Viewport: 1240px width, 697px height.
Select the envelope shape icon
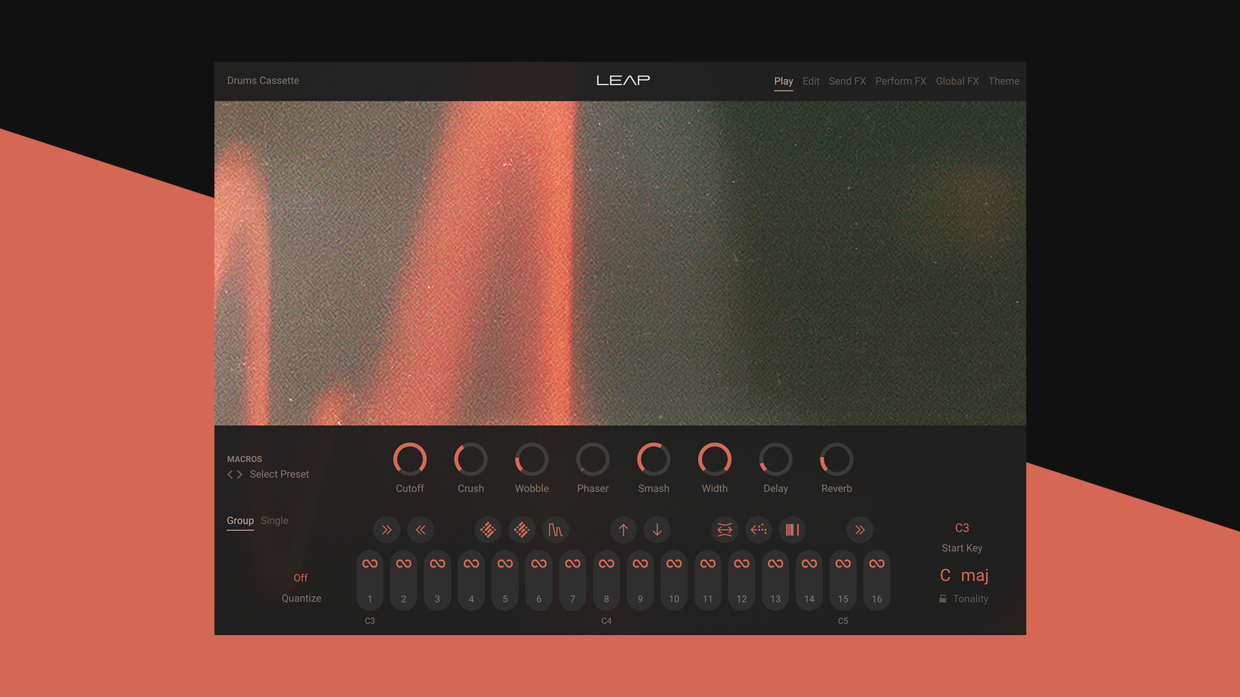tap(555, 530)
